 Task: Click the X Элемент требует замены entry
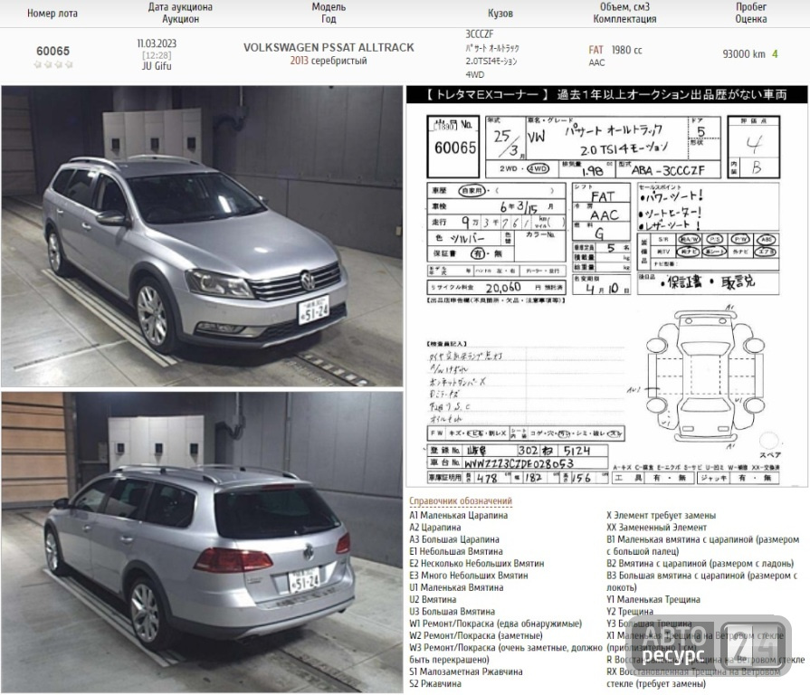point(661,515)
